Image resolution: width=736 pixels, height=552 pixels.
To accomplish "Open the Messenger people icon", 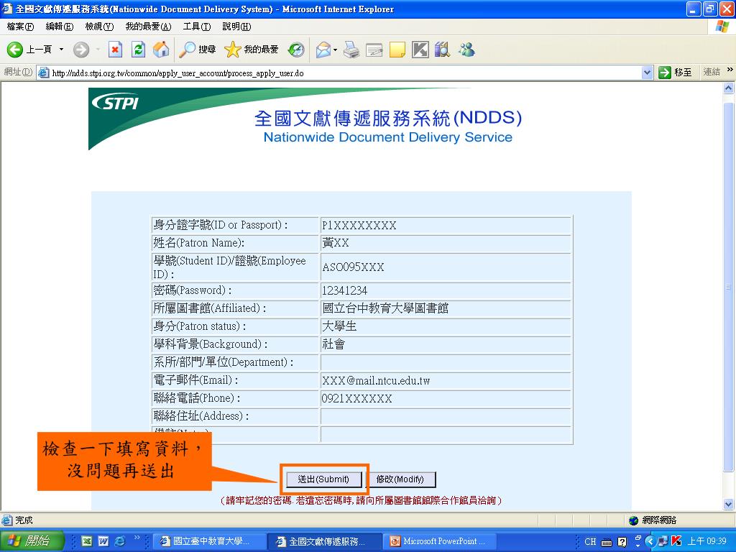I will tap(466, 50).
